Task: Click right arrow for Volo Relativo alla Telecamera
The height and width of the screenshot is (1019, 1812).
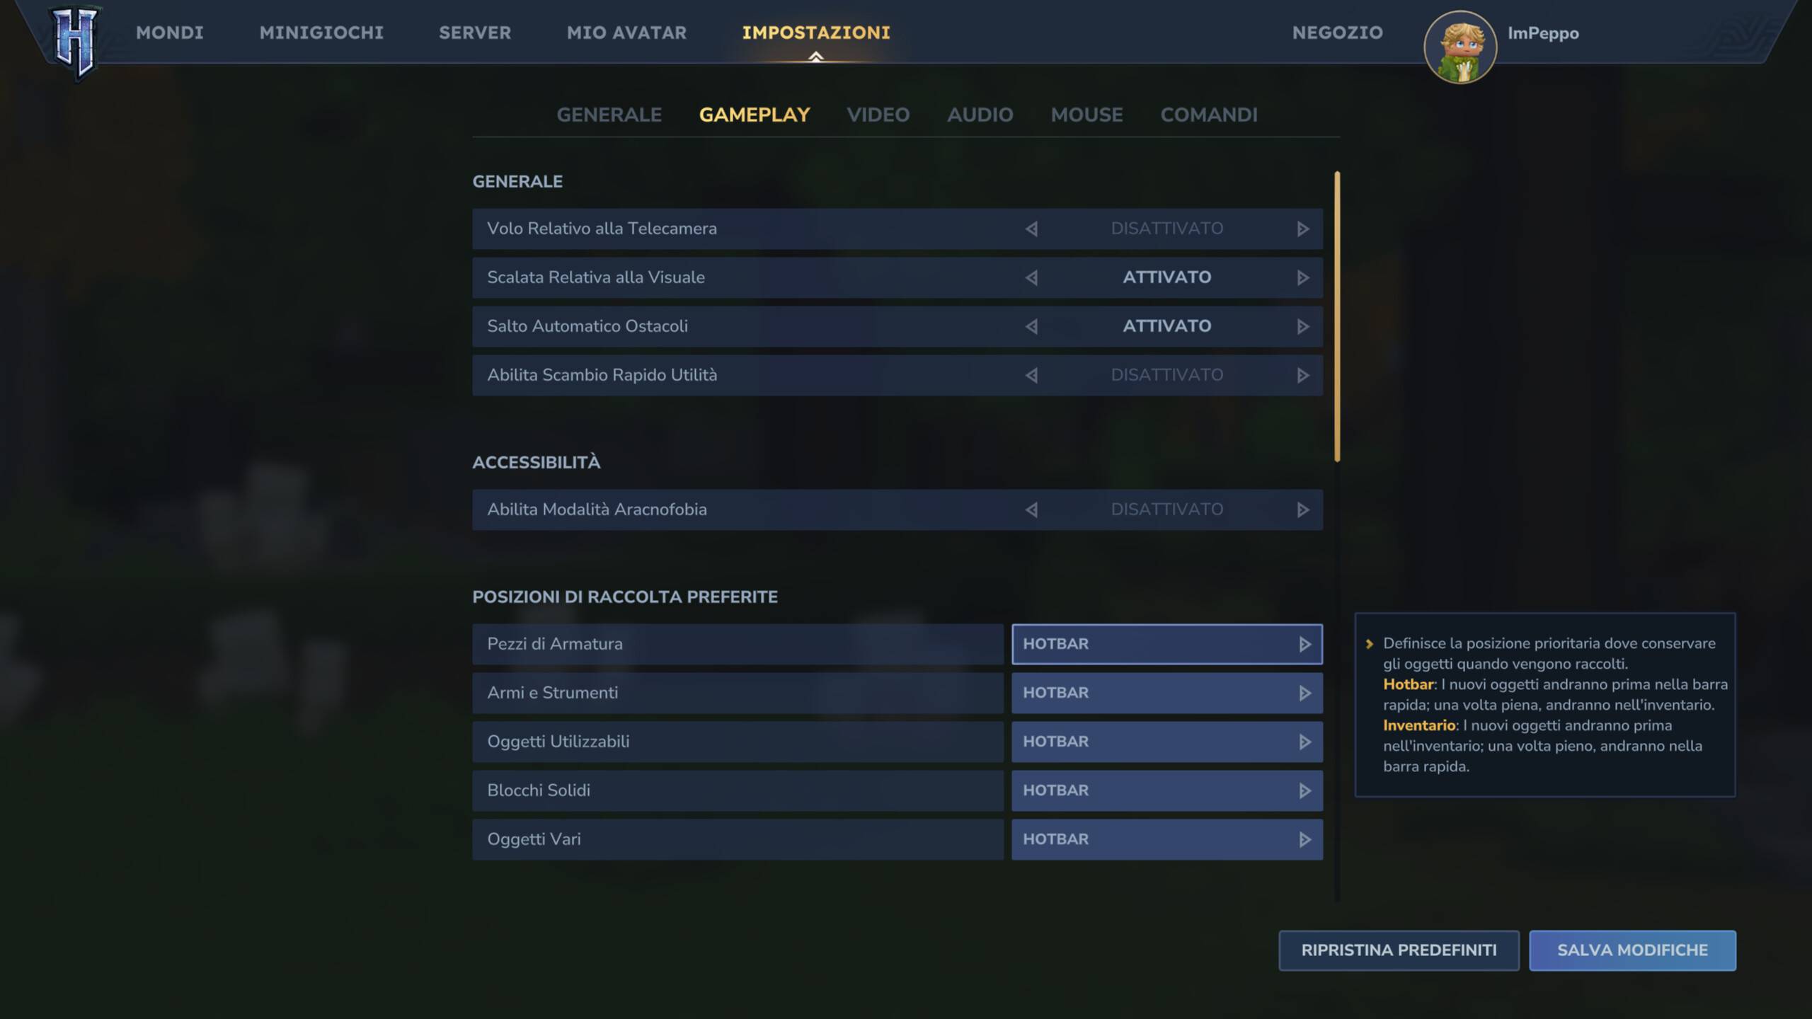Action: [1302, 229]
